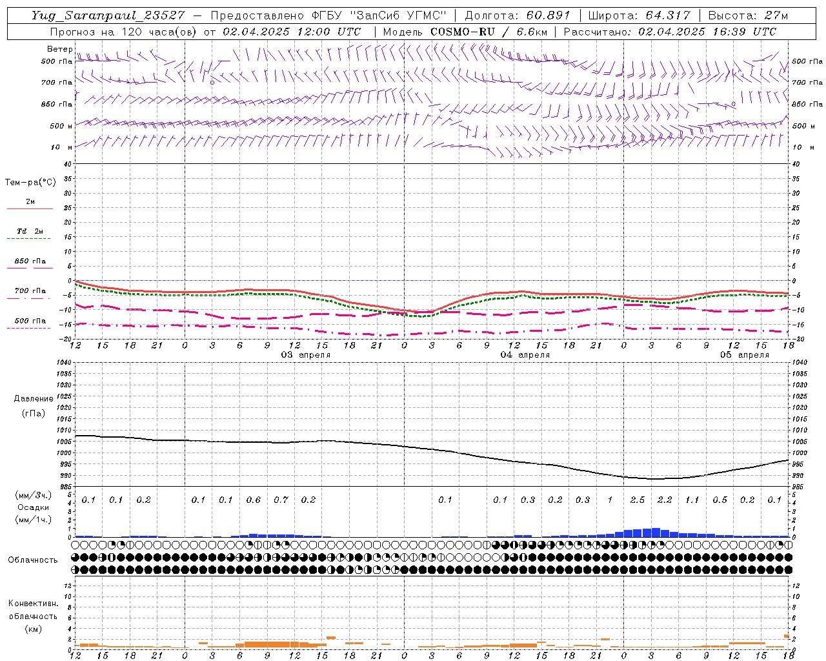Click the Конвективн. convective cloud label

[33, 604]
